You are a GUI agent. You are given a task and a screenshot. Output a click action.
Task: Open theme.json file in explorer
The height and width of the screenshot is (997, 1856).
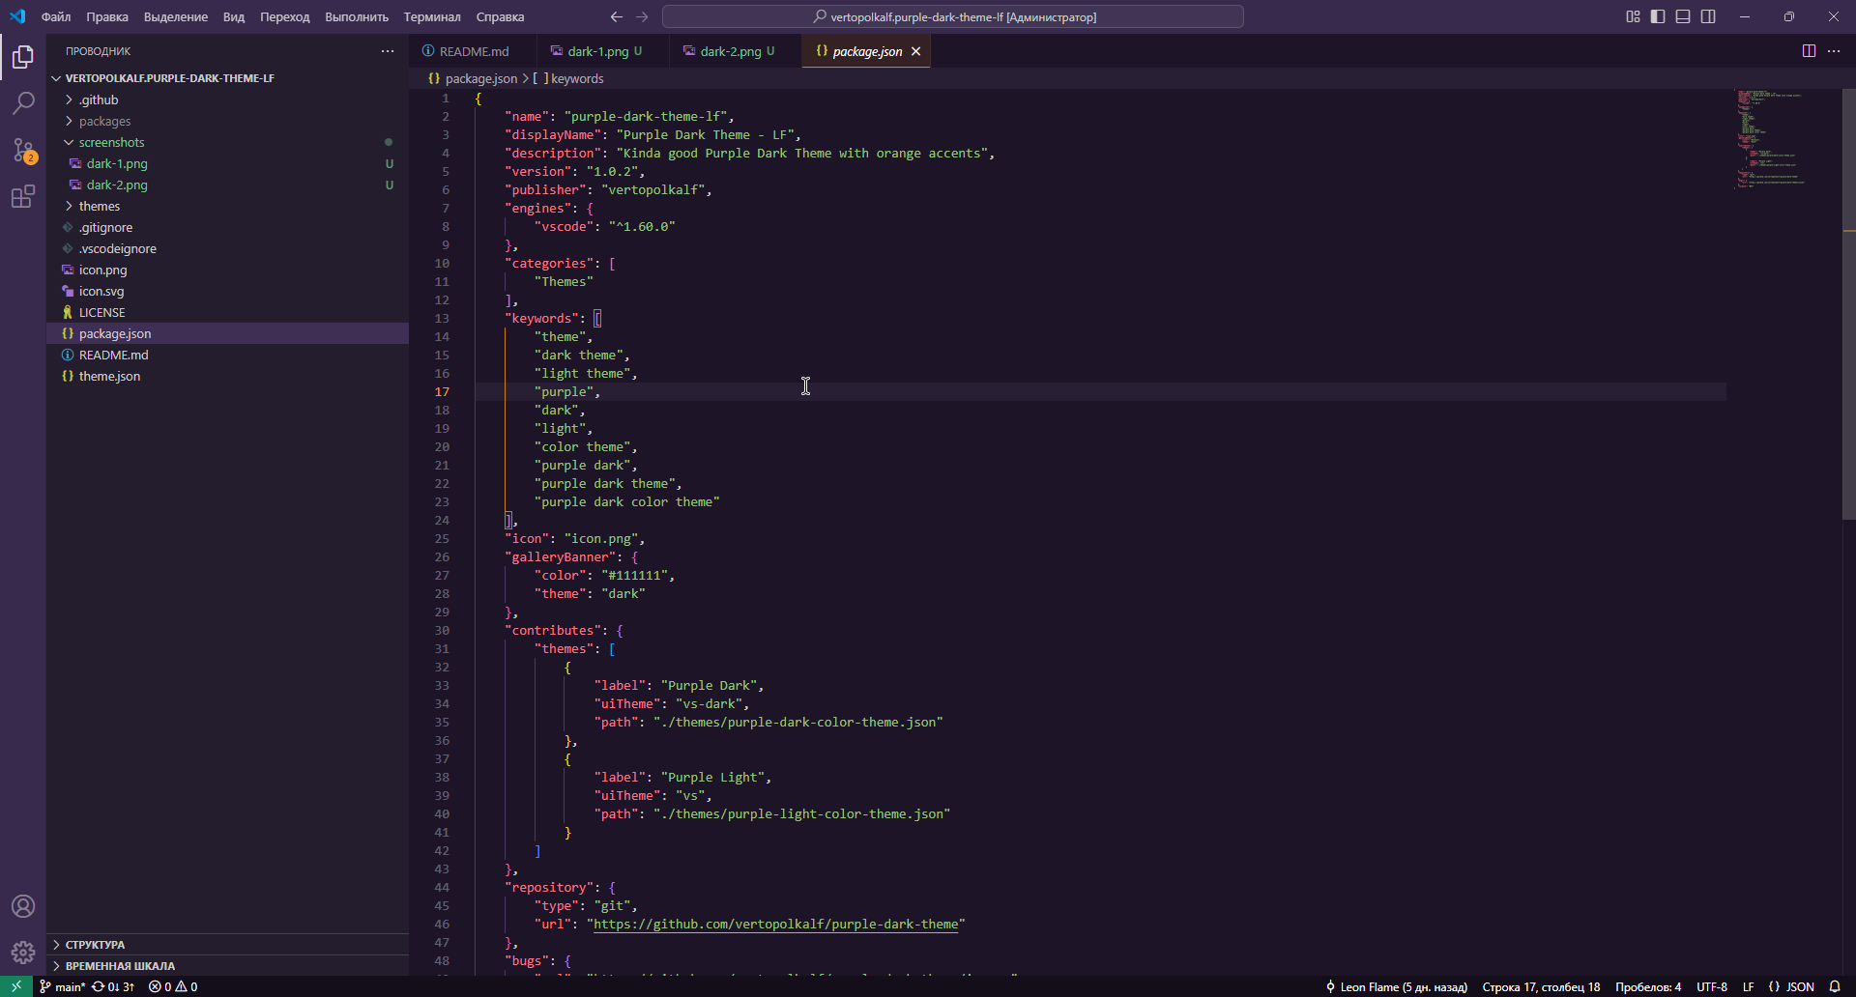[228, 376]
